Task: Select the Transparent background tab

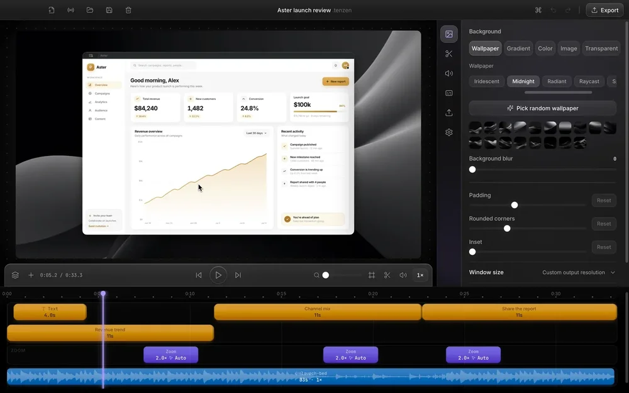Action: (601, 48)
